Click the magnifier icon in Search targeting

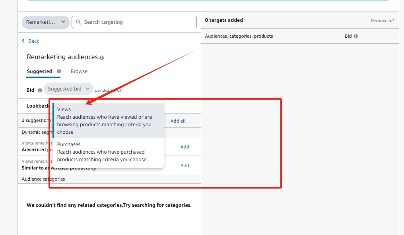78,22
